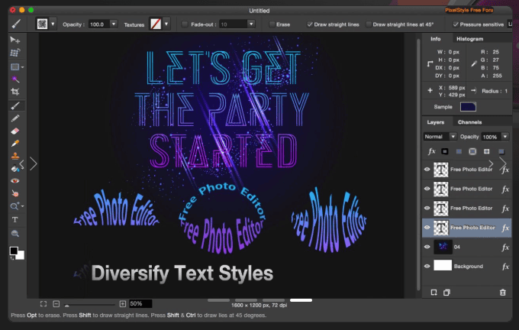The image size is (519, 330).
Task: Select the Move tool arrow
Action: click(15, 40)
